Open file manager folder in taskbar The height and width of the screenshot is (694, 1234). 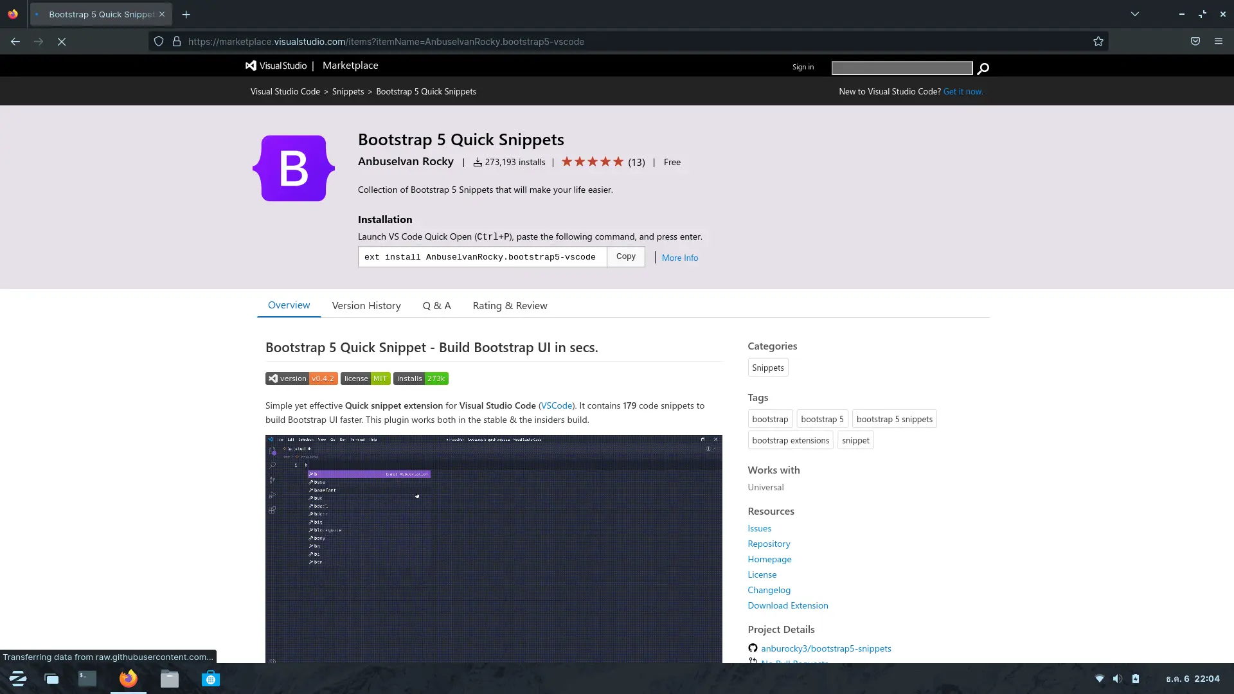point(170,679)
